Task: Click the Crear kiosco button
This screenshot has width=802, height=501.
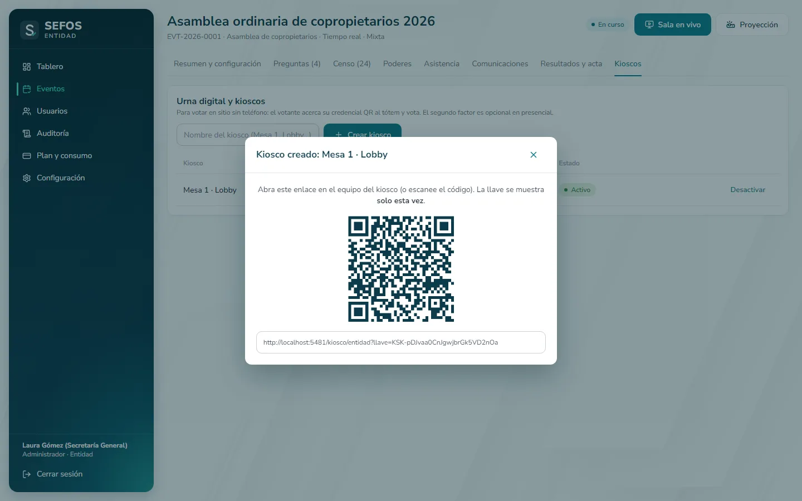Action: pos(363,135)
